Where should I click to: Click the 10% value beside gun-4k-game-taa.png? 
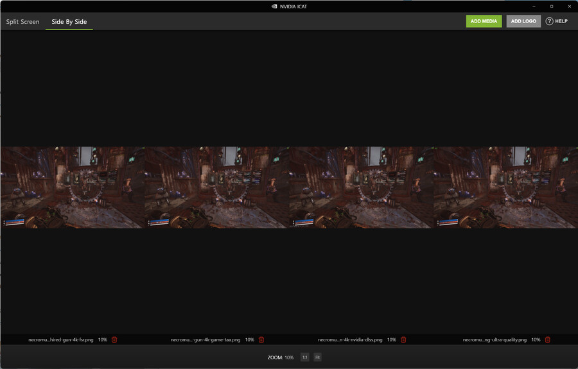pos(250,339)
